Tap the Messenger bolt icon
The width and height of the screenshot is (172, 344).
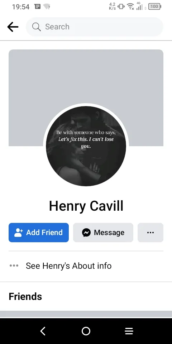(x=86, y=233)
